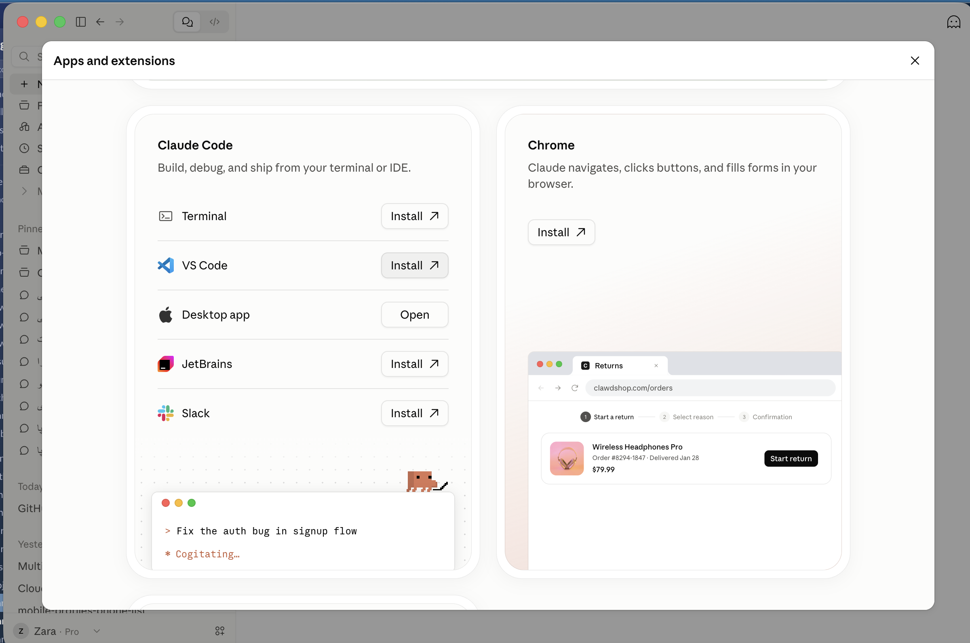Click the Wireless Headphones Pro thumbnail
The height and width of the screenshot is (643, 970).
(x=567, y=458)
